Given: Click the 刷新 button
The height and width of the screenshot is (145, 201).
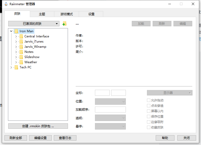Looking at the screenshot, I should 162,24.
